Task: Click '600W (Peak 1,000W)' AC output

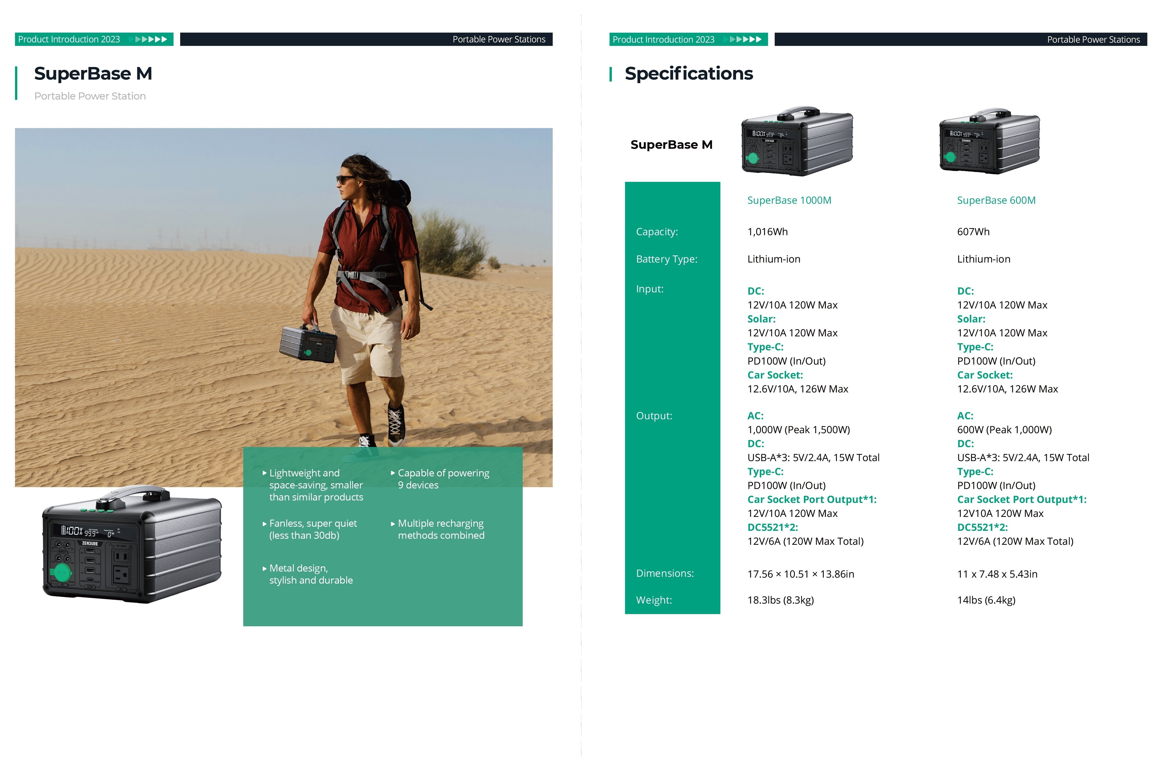Action: [1004, 430]
